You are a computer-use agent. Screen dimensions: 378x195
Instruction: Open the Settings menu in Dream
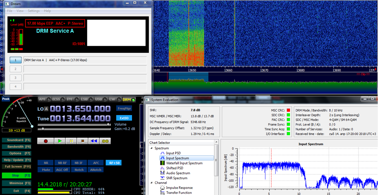pos(34,11)
